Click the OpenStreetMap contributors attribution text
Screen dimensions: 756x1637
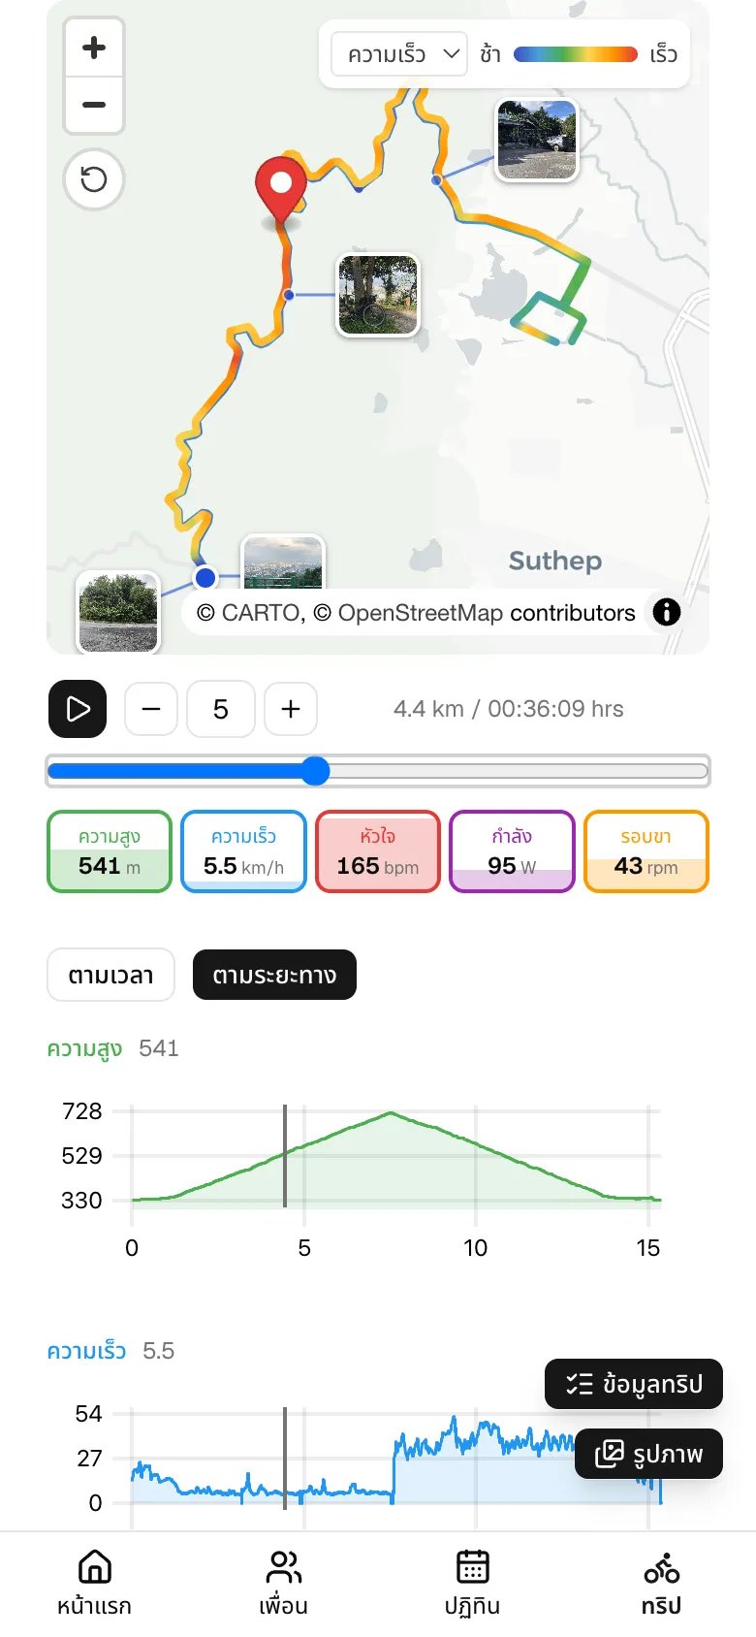coord(487,613)
